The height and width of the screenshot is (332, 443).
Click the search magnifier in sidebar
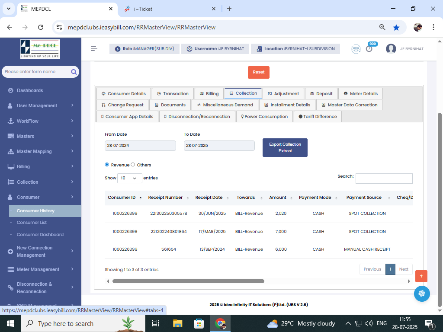pyautogui.click(x=74, y=72)
